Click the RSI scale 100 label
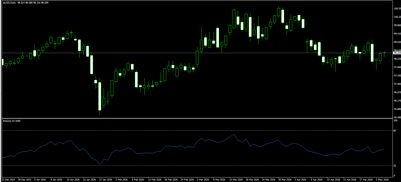 pos(395,121)
